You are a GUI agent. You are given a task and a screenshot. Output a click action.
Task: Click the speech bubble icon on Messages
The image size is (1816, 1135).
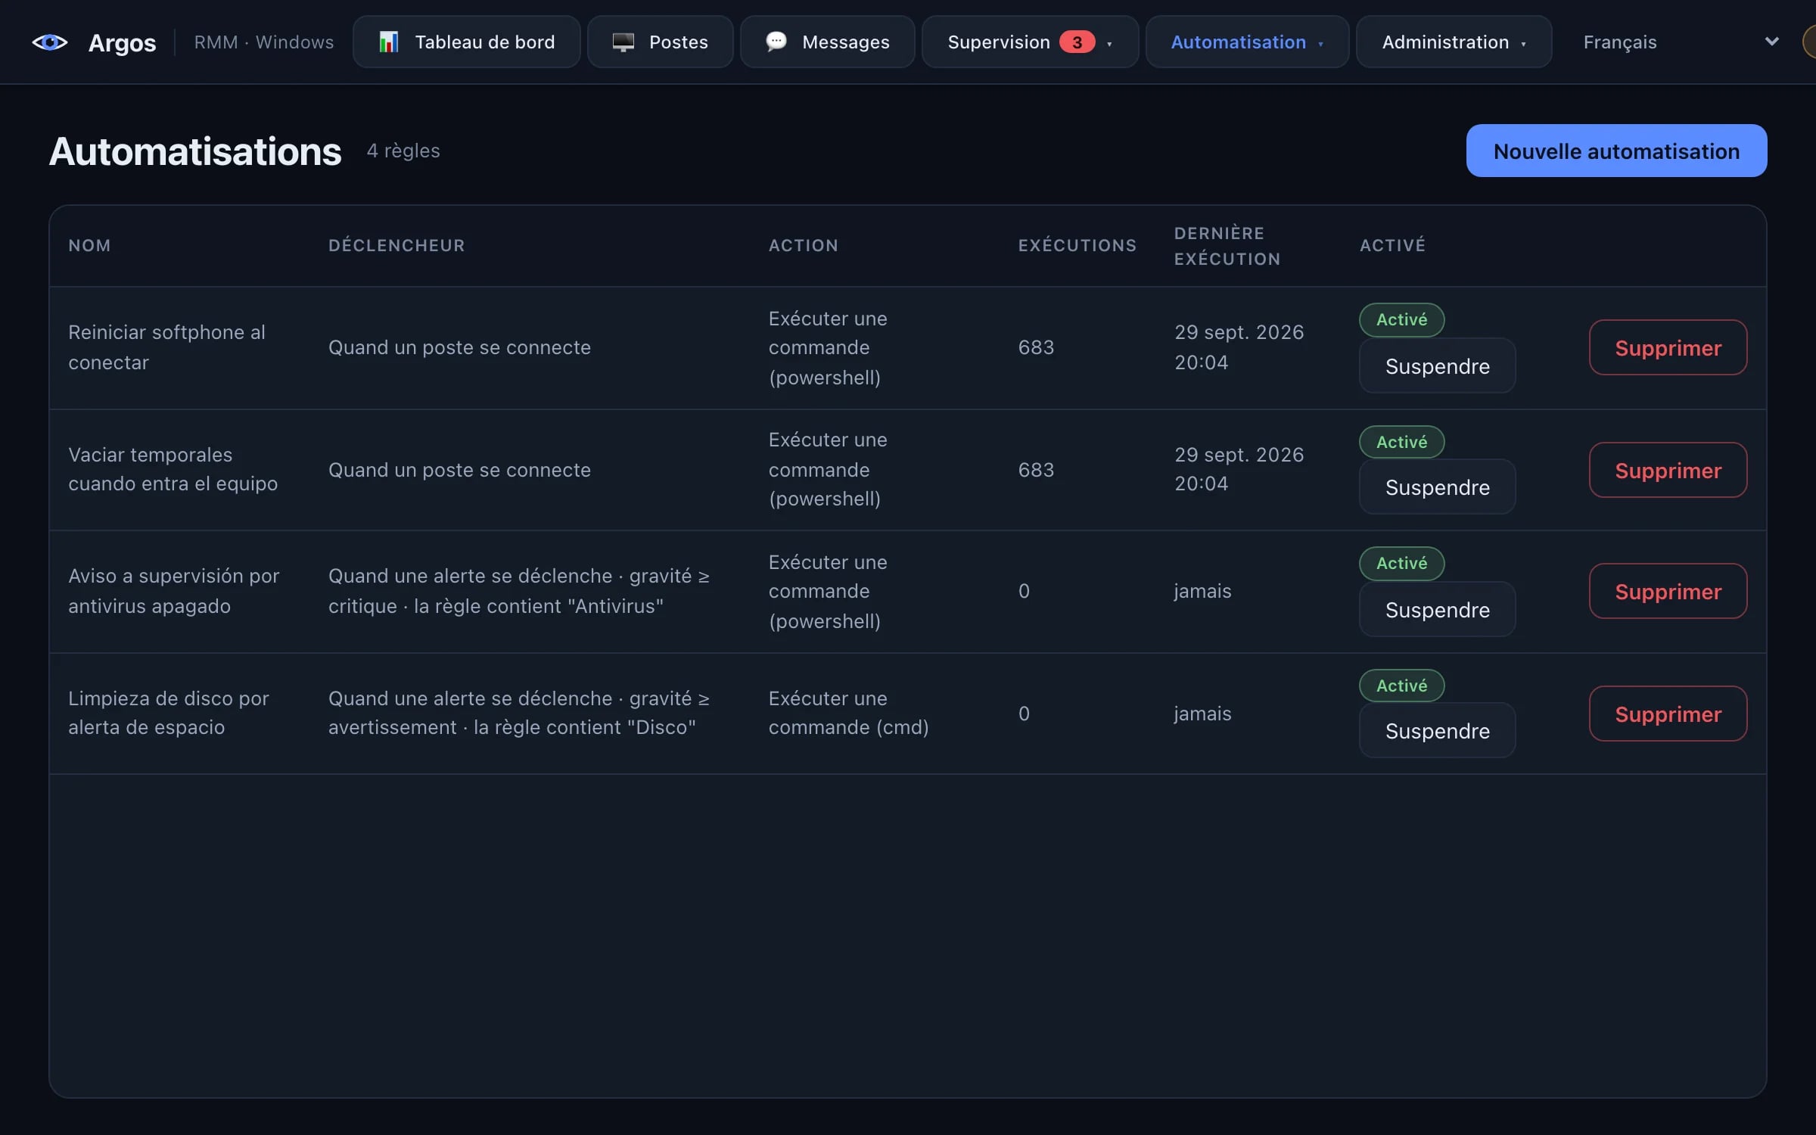tap(776, 42)
